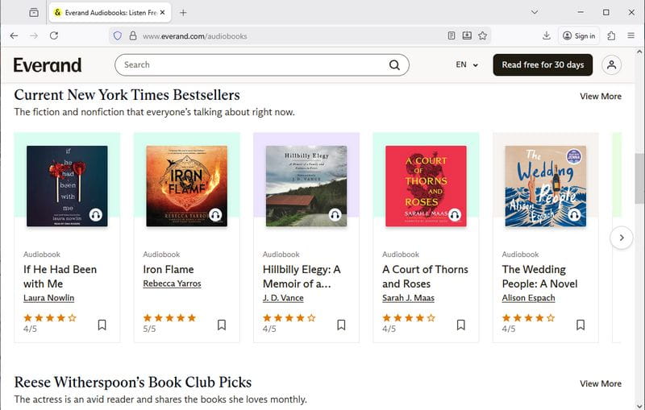Screen dimensions: 645x410
Task: Expand the EN language dropdown
Action: pyautogui.click(x=467, y=65)
